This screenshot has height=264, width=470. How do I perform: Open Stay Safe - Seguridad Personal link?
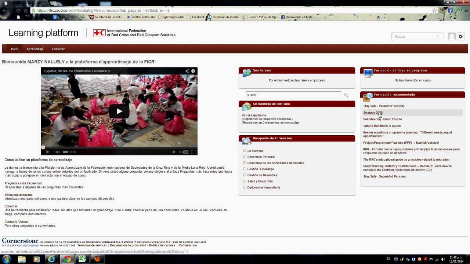[x=384, y=176]
